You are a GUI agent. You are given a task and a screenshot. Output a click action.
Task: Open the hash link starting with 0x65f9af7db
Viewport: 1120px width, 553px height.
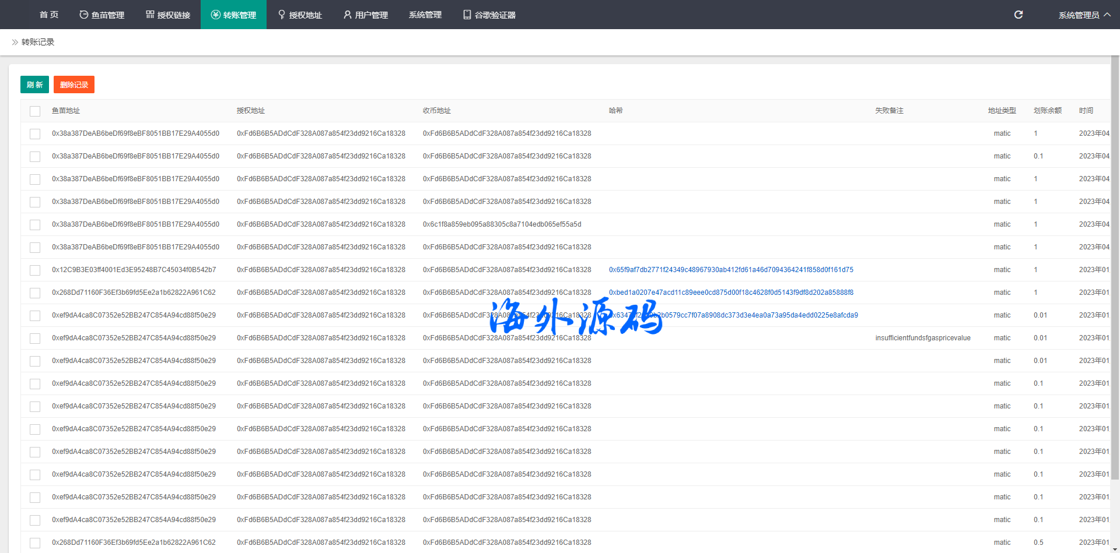(x=731, y=270)
